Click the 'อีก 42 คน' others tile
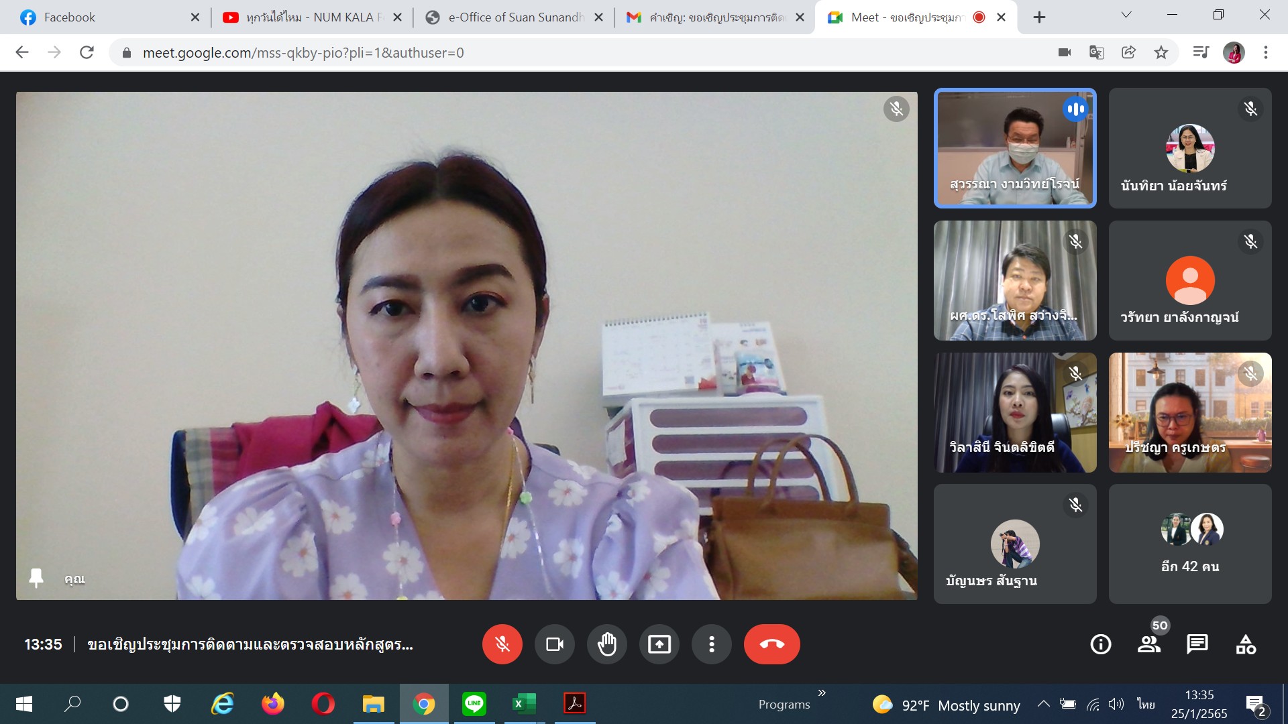 coord(1190,544)
